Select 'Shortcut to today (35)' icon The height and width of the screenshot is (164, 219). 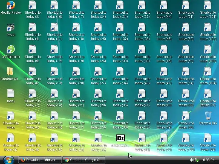tap(120, 98)
